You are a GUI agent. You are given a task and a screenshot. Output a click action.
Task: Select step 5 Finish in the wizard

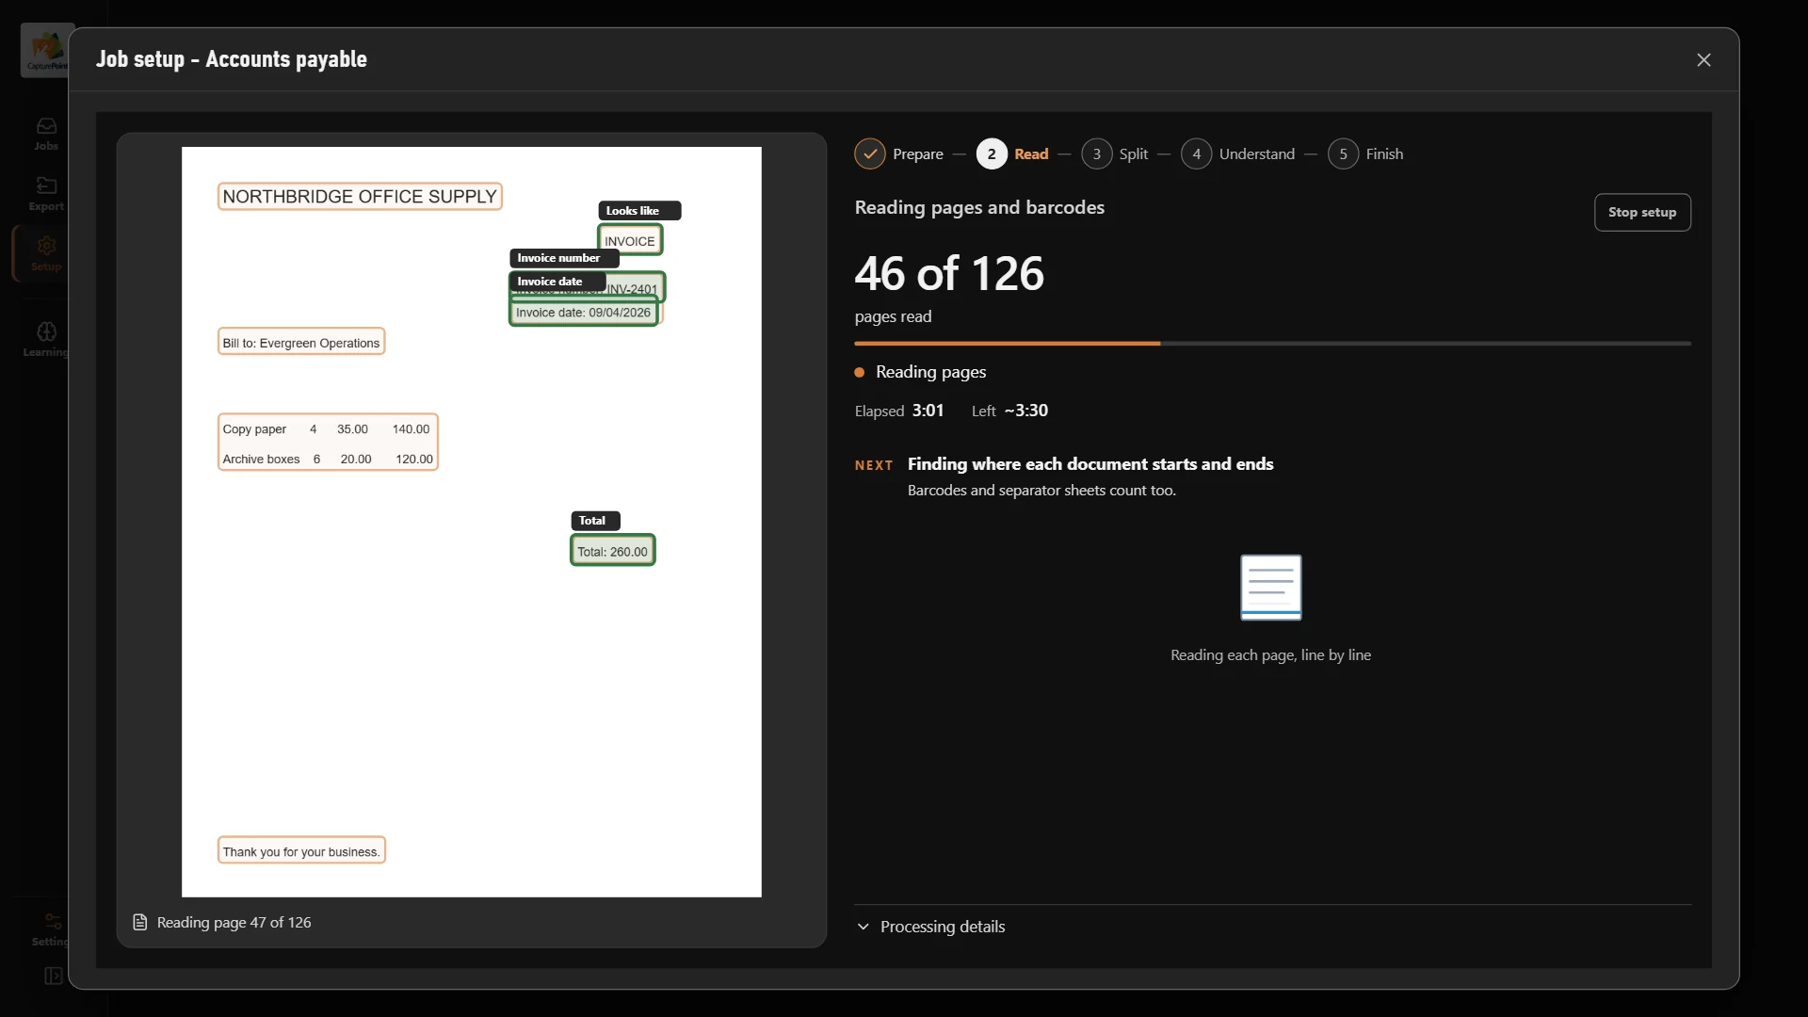click(x=1365, y=153)
